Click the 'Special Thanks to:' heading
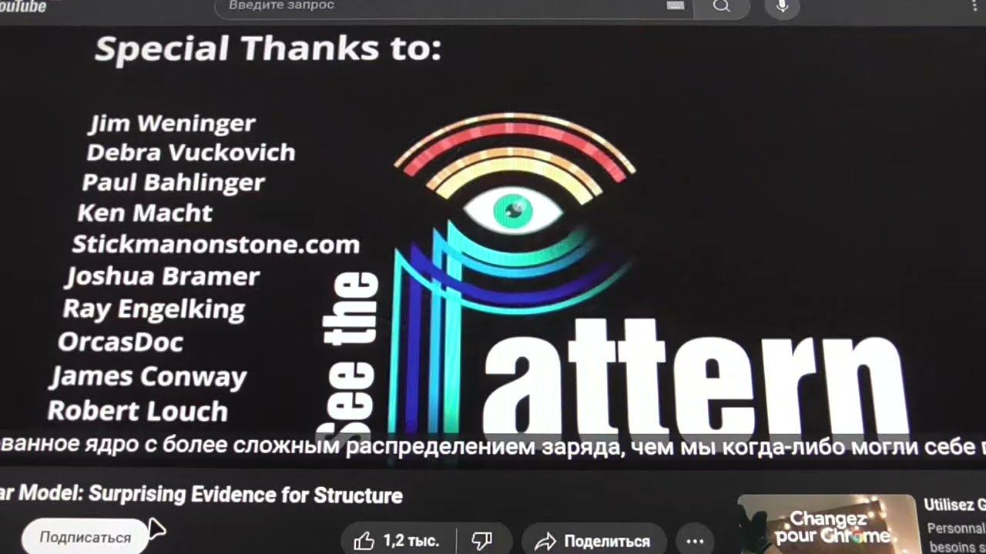This screenshot has height=554, width=986. coord(267,48)
